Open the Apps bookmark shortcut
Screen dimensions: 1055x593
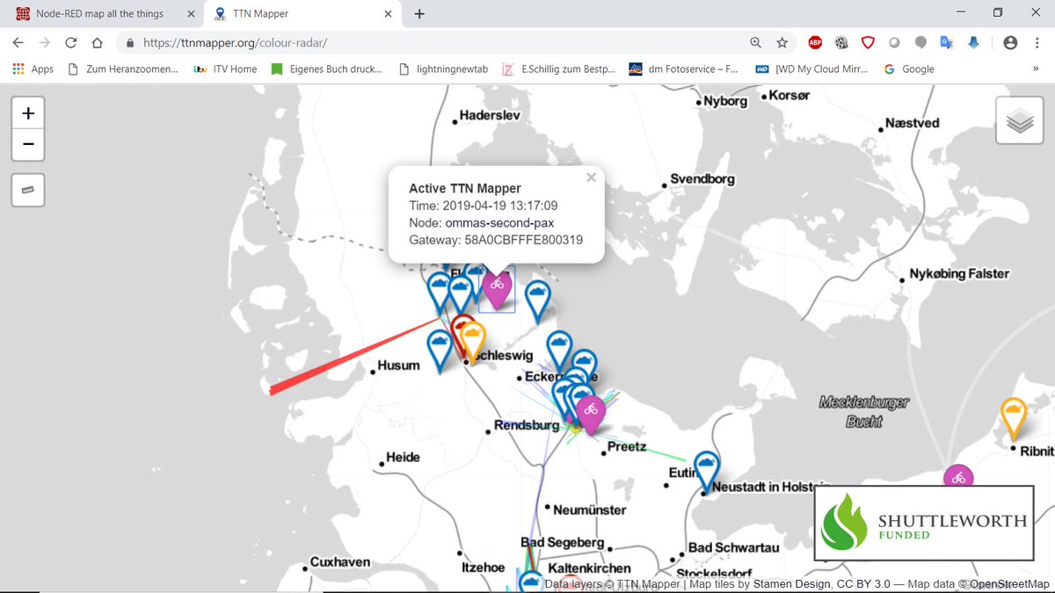tap(33, 69)
